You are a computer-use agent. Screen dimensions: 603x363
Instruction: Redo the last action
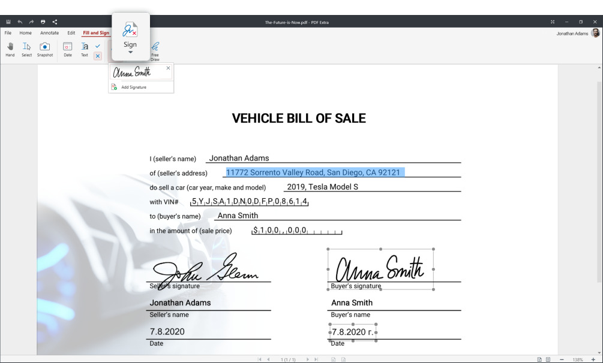pos(31,22)
